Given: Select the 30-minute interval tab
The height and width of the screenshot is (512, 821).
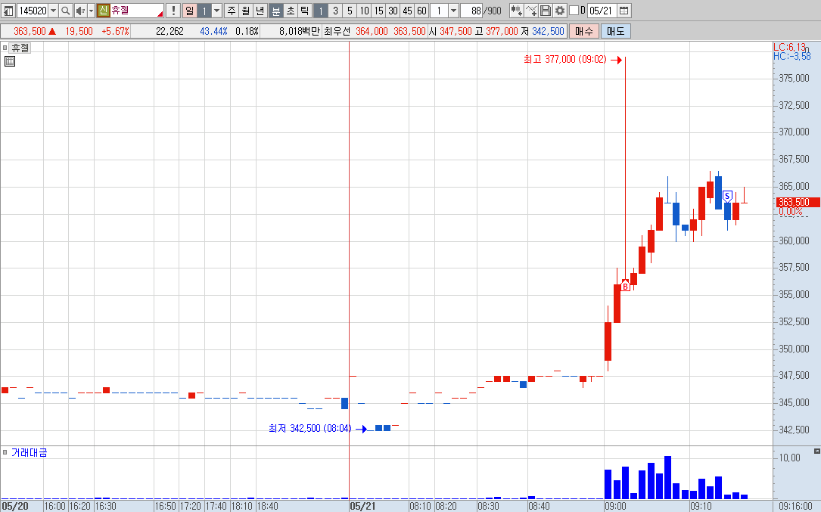Looking at the screenshot, I should tap(393, 11).
